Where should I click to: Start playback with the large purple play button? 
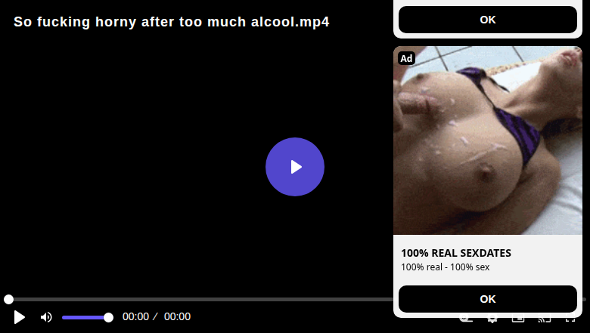coord(295,167)
